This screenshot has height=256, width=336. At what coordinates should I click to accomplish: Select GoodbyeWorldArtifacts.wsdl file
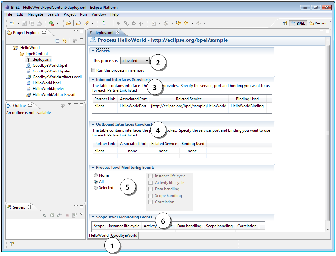(57, 77)
